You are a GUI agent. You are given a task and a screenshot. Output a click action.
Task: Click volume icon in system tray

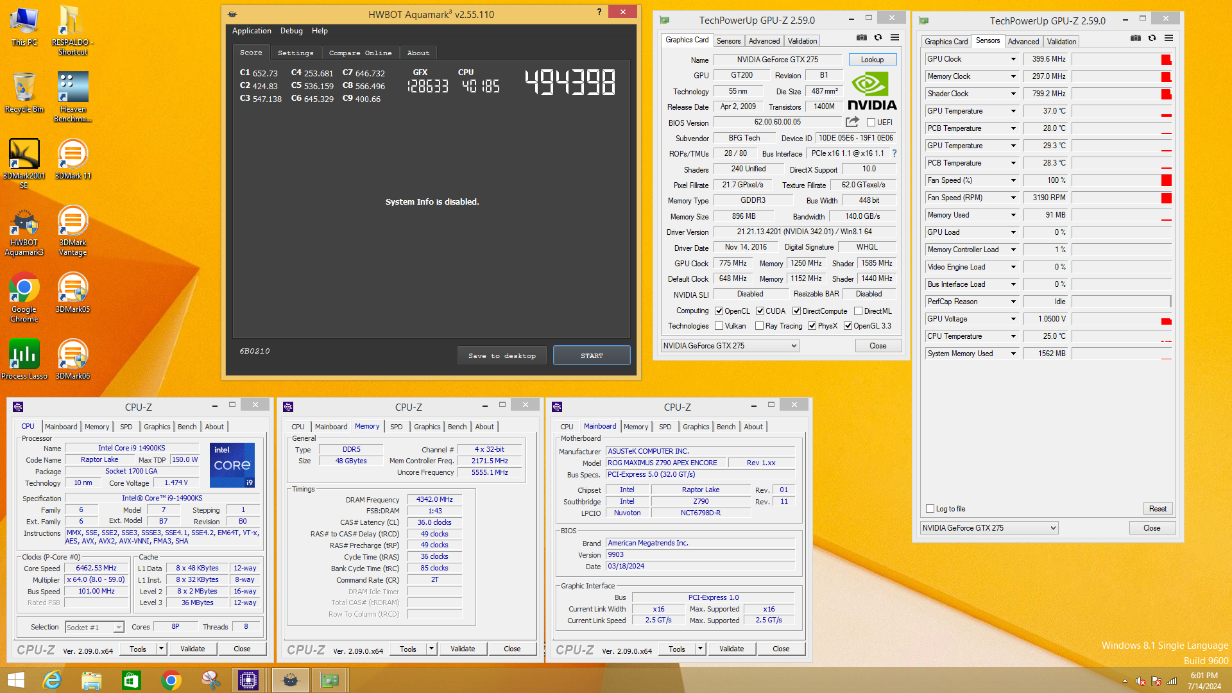[1140, 681]
